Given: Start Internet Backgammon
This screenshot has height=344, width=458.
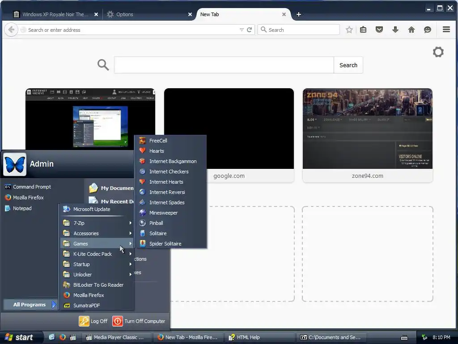Looking at the screenshot, I should pyautogui.click(x=170, y=161).
